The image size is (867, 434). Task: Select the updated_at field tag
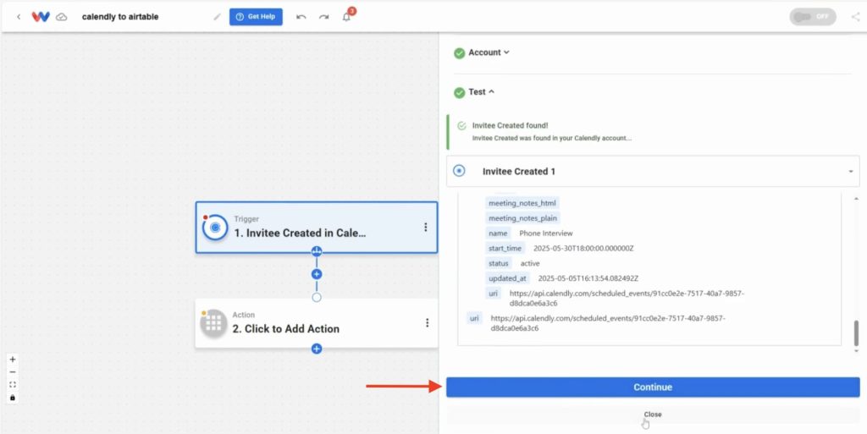[508, 278]
